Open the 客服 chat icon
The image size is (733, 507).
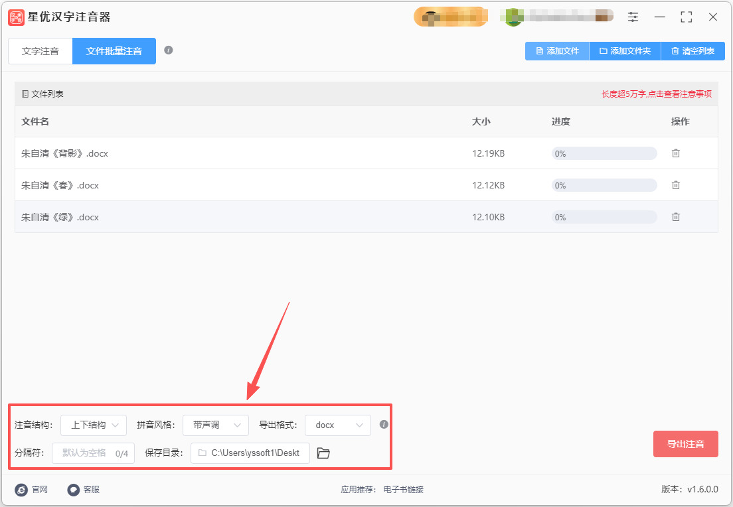pos(74,490)
